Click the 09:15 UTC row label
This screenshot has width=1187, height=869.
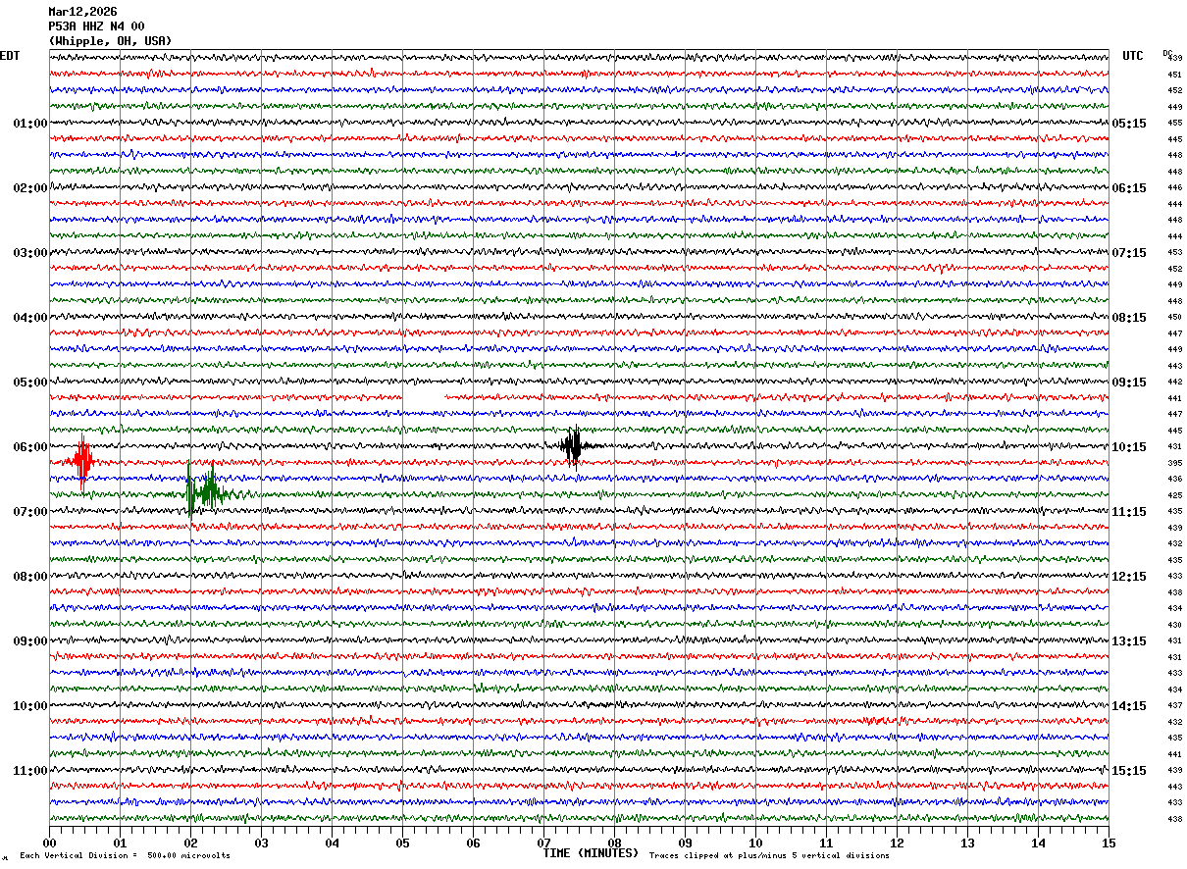pyautogui.click(x=1129, y=383)
